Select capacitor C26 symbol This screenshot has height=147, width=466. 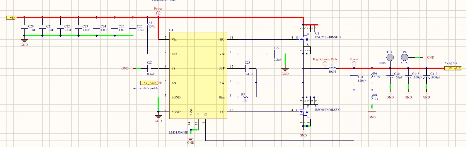[133, 27]
